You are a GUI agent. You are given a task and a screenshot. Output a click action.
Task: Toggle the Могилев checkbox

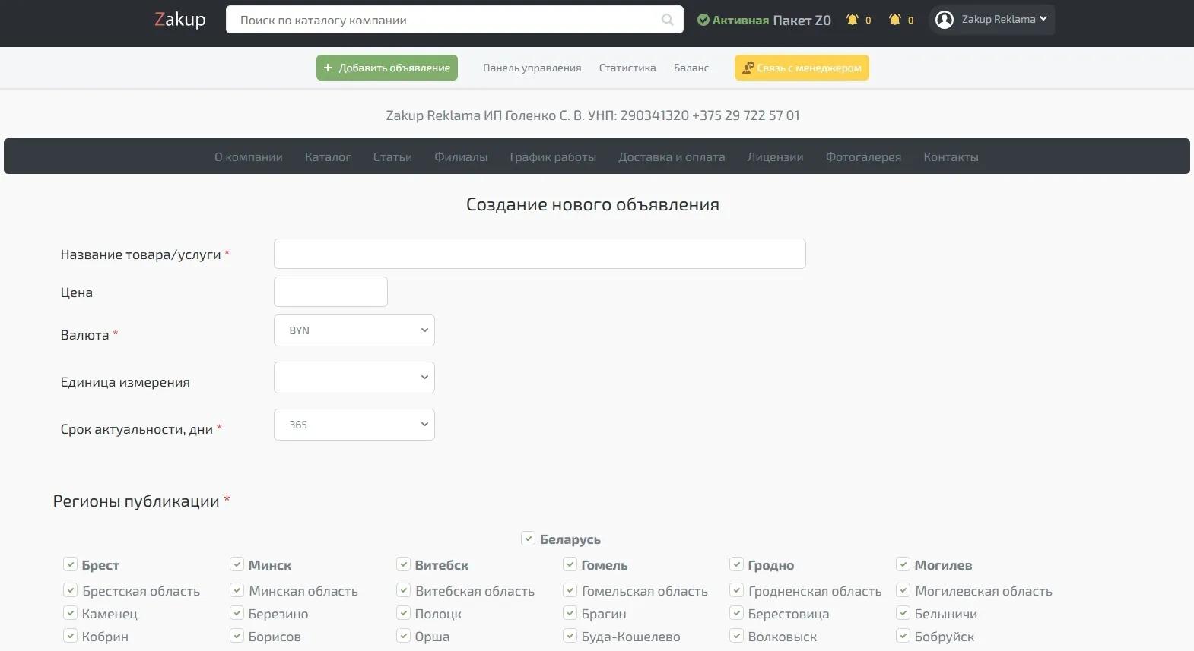click(903, 564)
